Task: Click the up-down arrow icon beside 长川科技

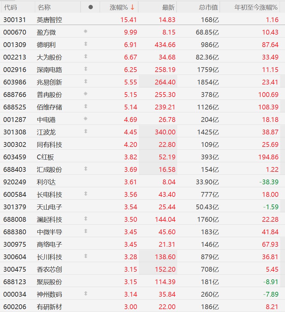Action: click(85, 256)
